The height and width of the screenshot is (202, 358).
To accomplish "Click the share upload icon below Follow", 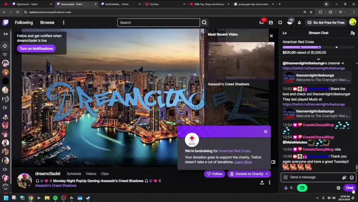I will (x=262, y=182).
